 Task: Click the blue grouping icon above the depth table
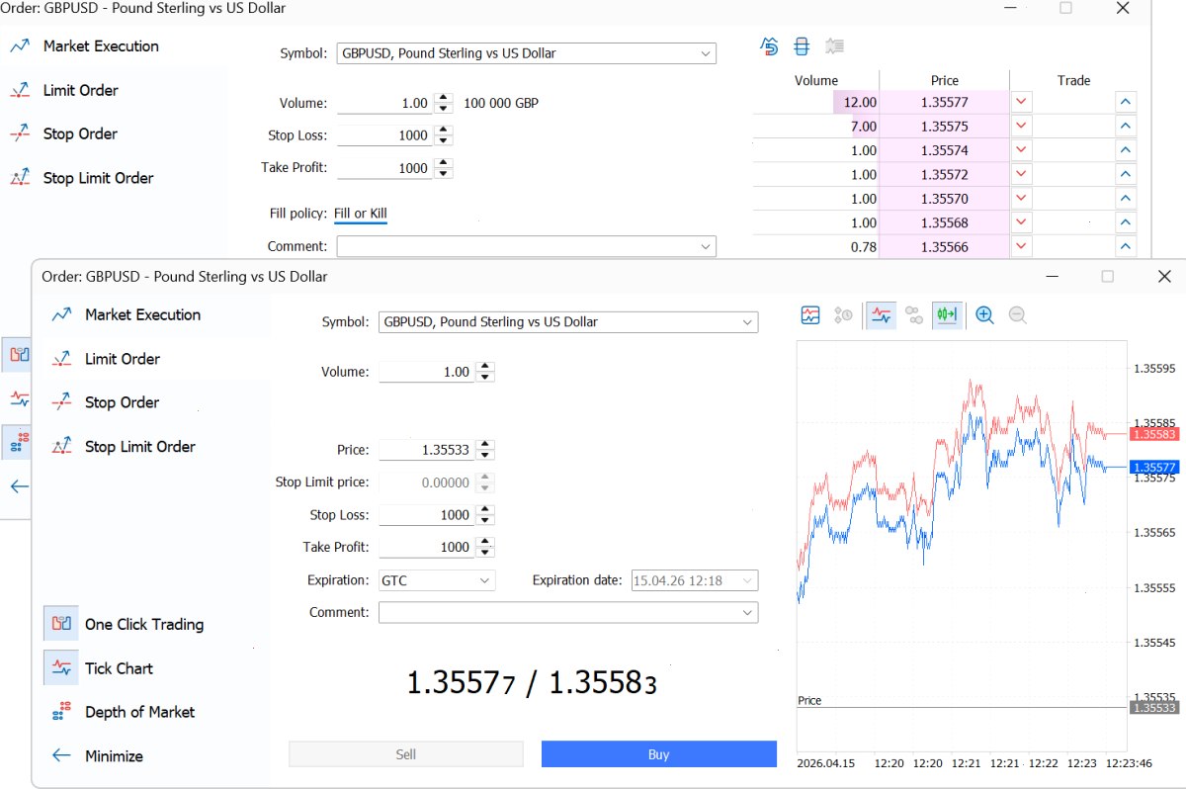[x=802, y=46]
